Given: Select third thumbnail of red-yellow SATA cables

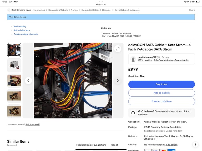Looking at the screenshot, I should (14, 81).
